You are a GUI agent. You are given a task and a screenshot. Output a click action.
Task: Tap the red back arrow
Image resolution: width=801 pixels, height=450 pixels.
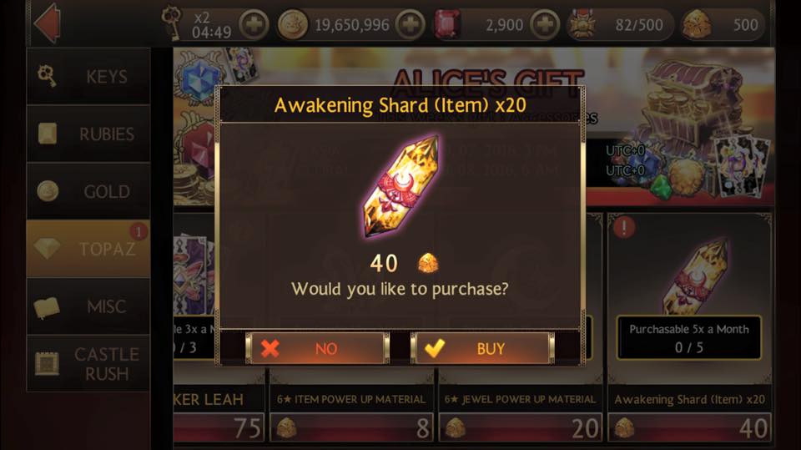click(x=48, y=23)
